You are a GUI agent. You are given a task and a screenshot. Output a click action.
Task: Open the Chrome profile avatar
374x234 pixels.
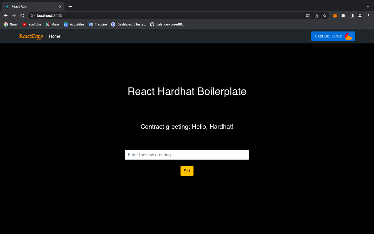[360, 16]
